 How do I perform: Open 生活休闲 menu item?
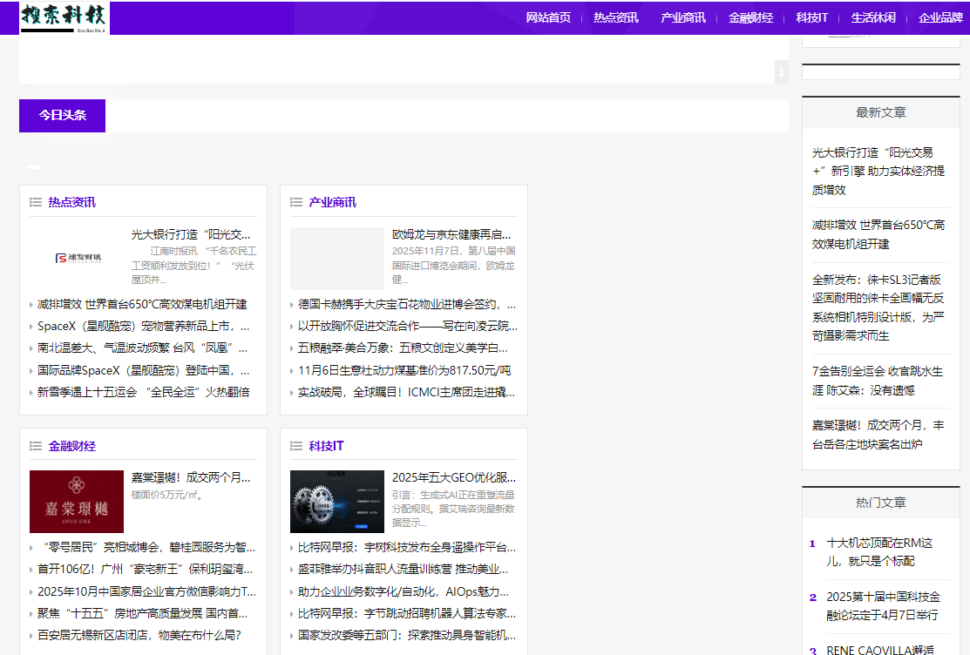pyautogui.click(x=873, y=17)
